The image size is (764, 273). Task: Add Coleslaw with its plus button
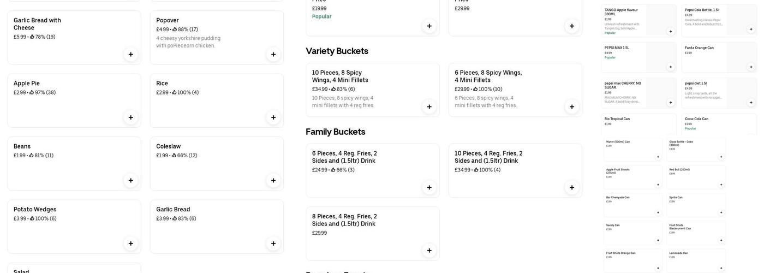273,181
